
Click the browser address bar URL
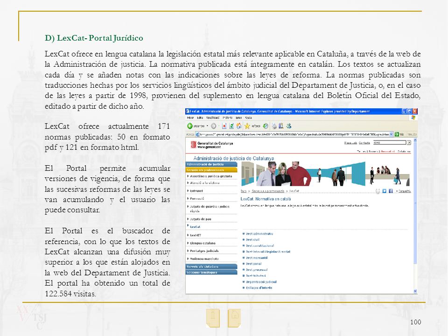tap(294, 134)
